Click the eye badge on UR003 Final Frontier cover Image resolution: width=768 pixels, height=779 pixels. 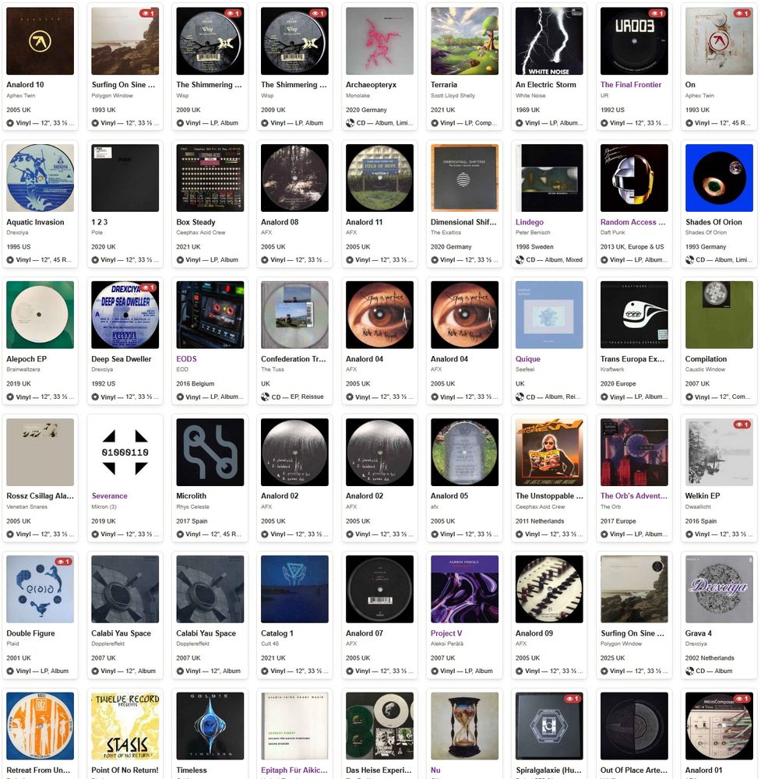656,13
